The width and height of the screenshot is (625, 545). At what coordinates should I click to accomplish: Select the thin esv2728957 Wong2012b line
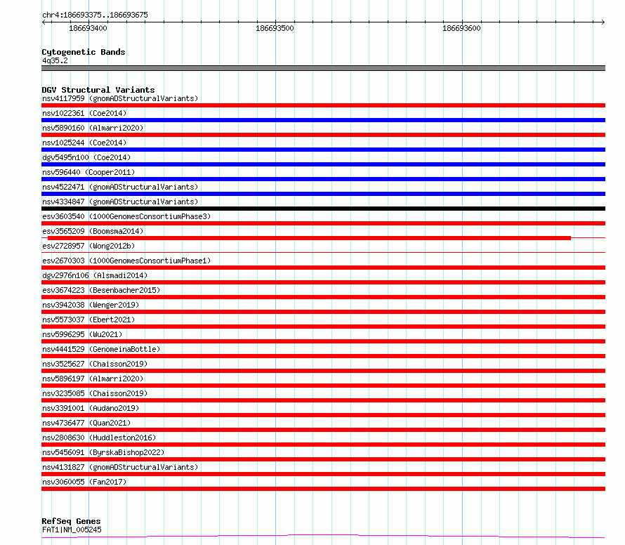[323, 252]
